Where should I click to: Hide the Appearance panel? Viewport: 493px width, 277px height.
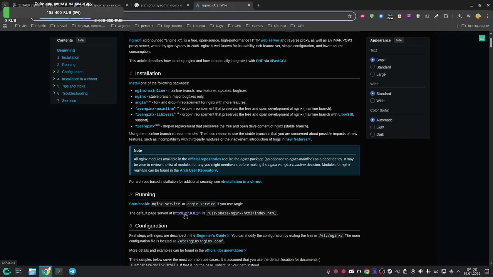[x=399, y=40]
